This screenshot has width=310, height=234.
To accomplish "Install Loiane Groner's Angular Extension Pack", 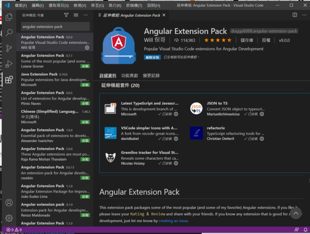I will [x=85, y=66].
